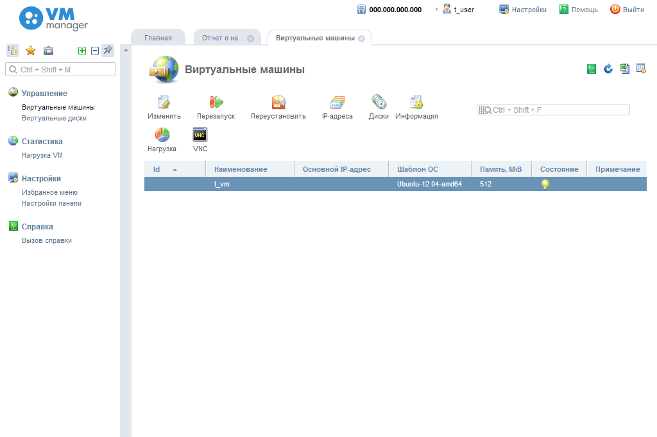Click the Изменить (edit) toolbar icon
Image resolution: width=657 pixels, height=437 pixels.
point(164,102)
